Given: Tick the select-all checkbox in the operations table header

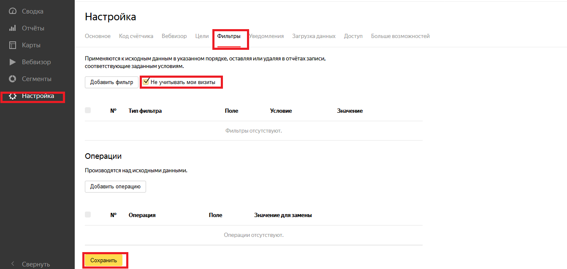Looking at the screenshot, I should pos(88,215).
